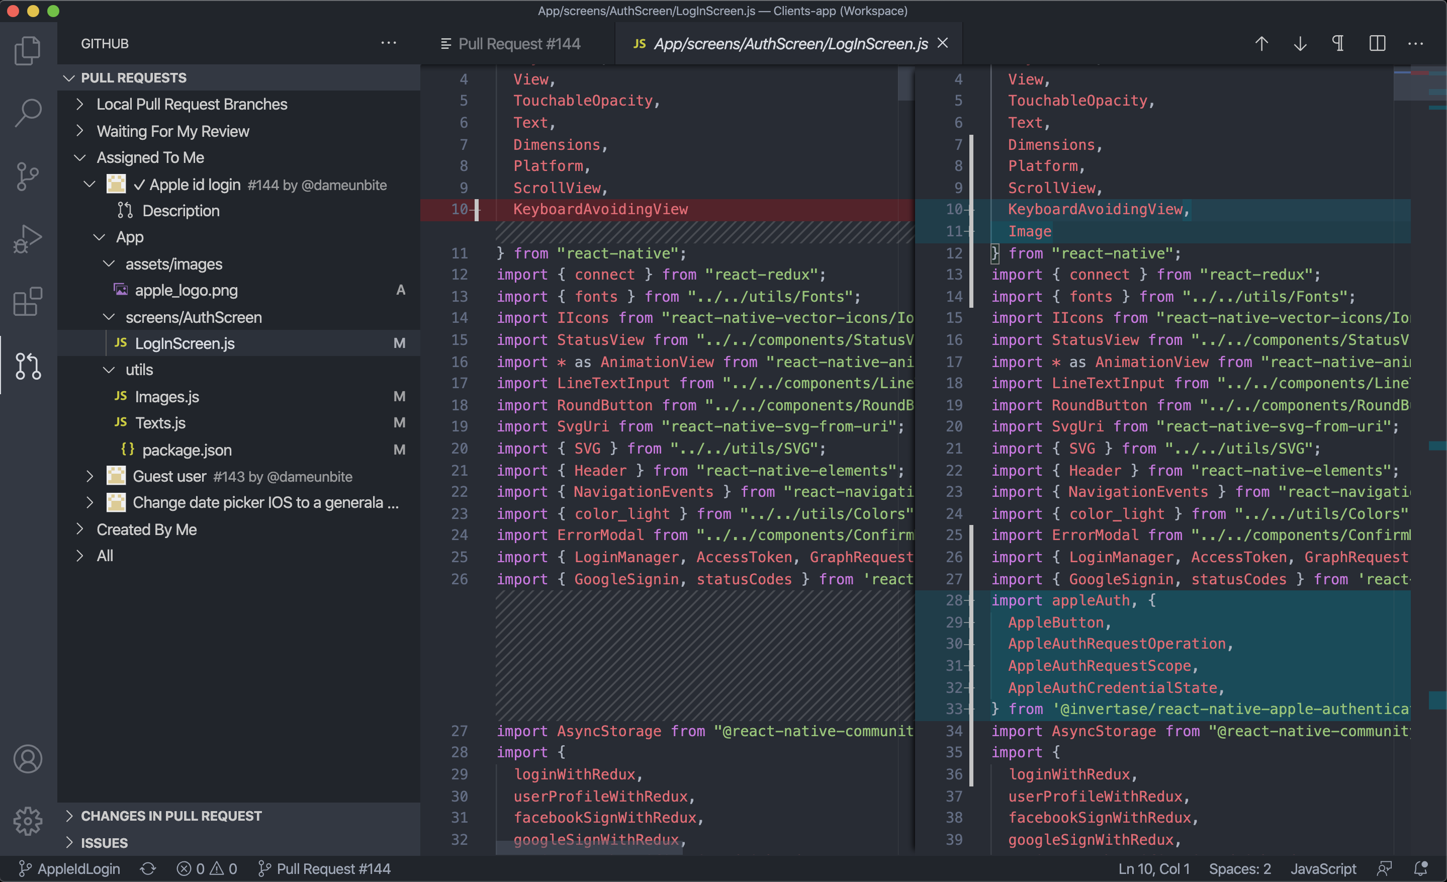Open notifications bell in status bar

(x=1420, y=868)
